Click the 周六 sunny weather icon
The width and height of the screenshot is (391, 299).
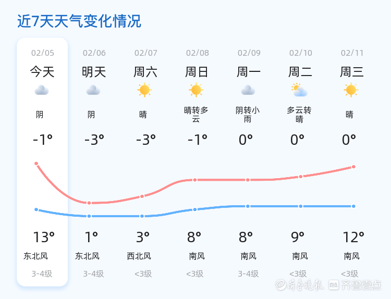pyautogui.click(x=144, y=90)
